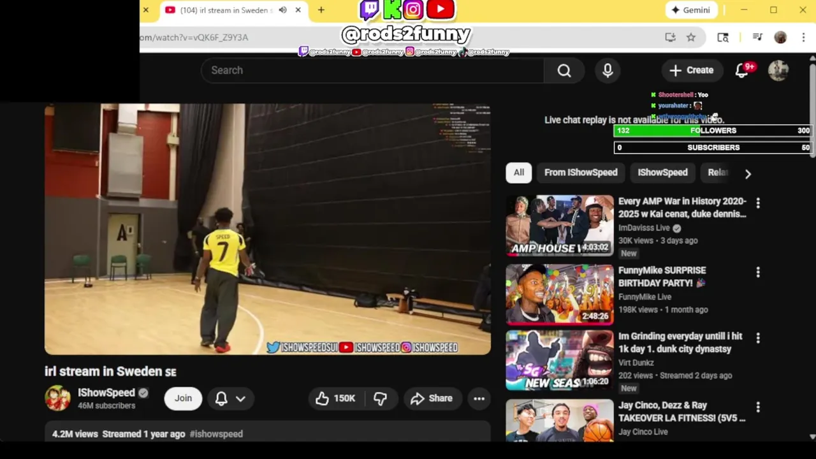Like the video with thumbs up
Screen dimensions: 816x459
335,398
